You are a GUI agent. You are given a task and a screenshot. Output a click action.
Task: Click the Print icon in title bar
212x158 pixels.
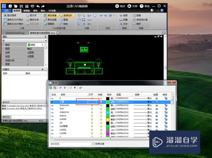[32, 6]
